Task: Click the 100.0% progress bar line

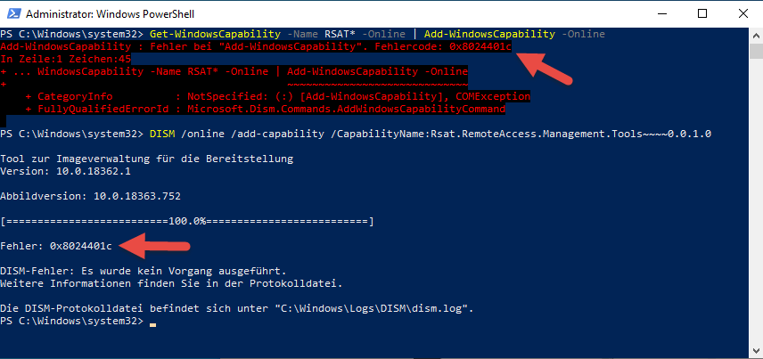Action: coord(187,220)
